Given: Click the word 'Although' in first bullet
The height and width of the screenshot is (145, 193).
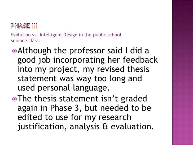Looking at the screenshot, I should tap(34, 51).
